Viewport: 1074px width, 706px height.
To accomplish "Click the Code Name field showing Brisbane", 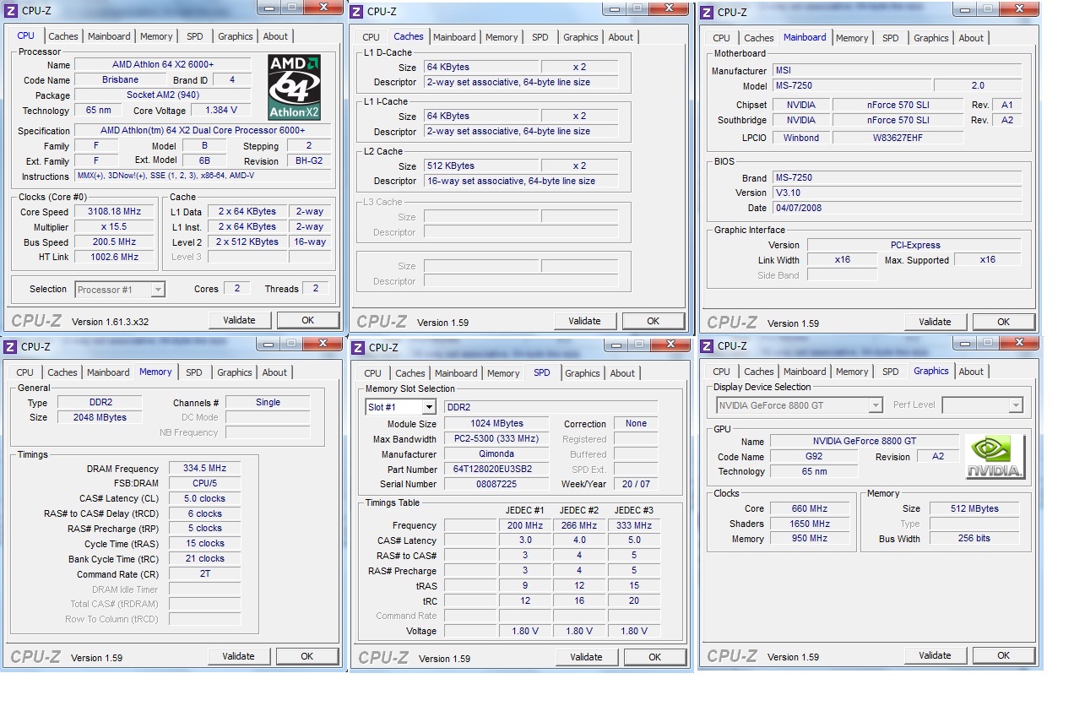I will click(x=120, y=79).
